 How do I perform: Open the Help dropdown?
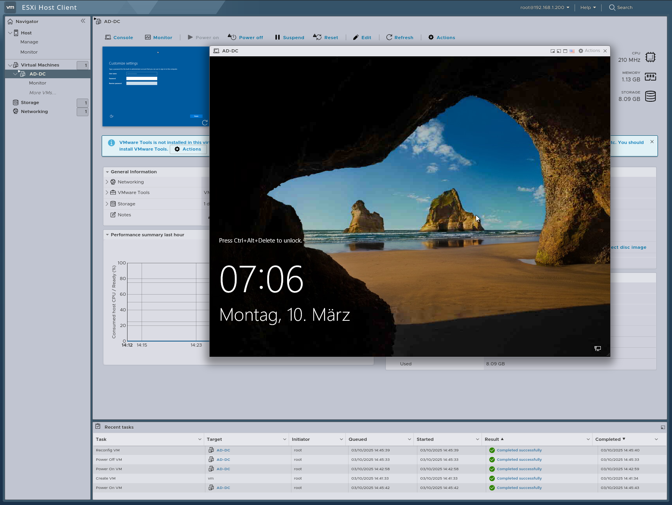pyautogui.click(x=588, y=7)
